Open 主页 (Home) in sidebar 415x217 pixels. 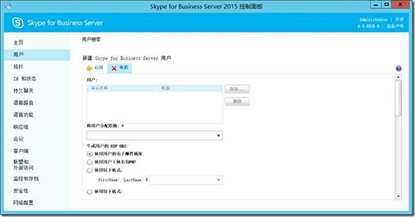pos(18,42)
